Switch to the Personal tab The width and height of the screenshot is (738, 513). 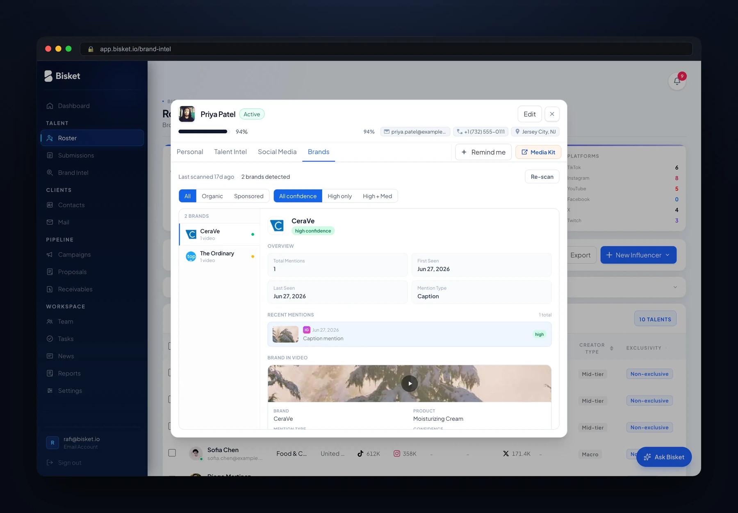[190, 152]
